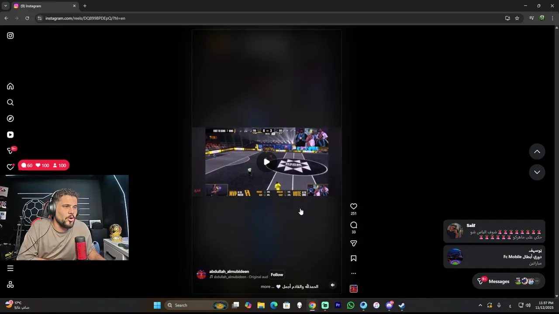
Task: Play the paused reel video
Action: click(x=267, y=162)
